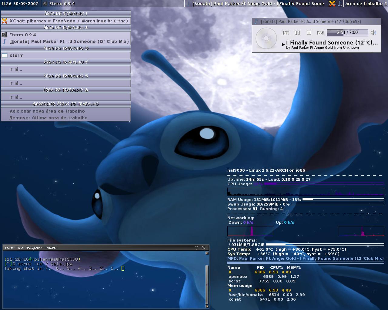Stop playback in Sonata

pos(309,33)
